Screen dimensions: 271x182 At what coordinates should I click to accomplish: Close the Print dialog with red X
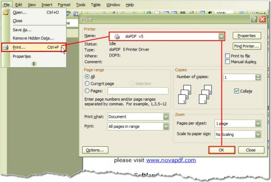click(x=262, y=19)
